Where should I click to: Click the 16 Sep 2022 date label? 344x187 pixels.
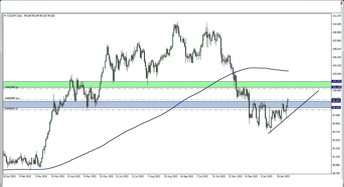point(187,176)
